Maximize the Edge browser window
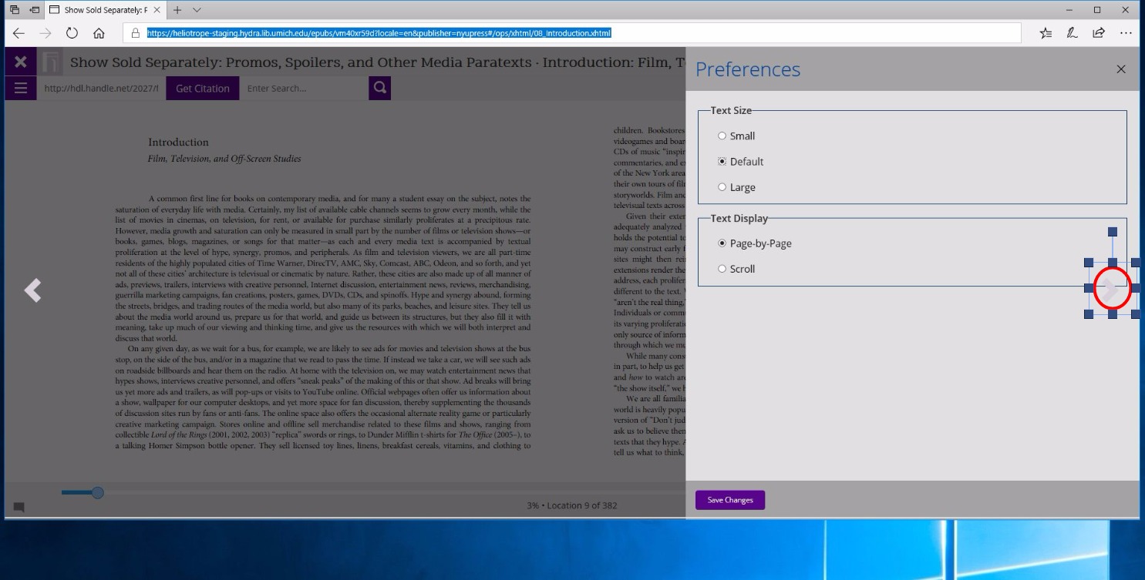 pyautogui.click(x=1097, y=10)
